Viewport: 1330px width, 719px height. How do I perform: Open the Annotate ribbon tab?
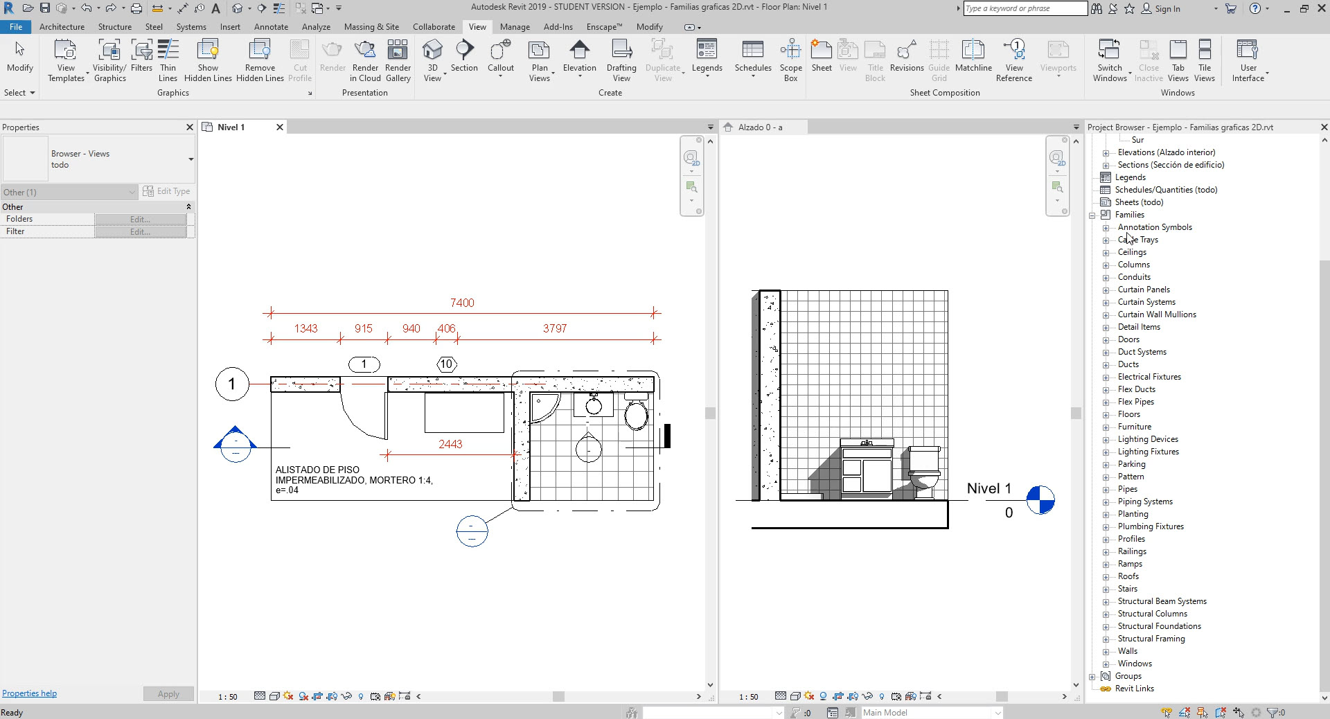271,27
